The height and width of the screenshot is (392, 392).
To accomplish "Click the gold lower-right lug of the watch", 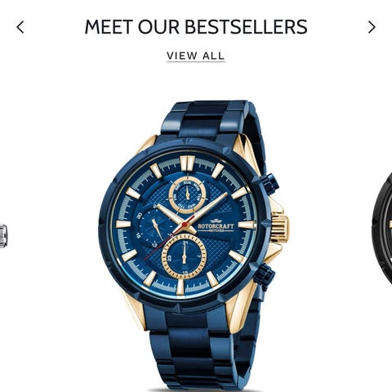I will click(x=239, y=308).
